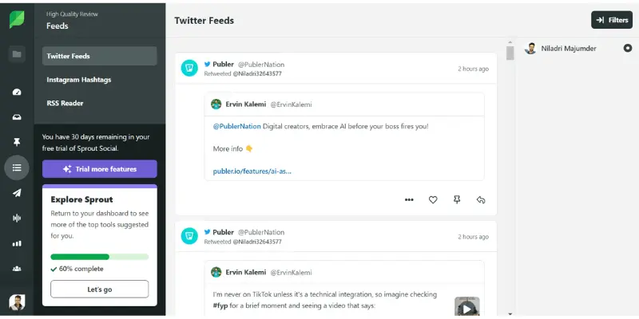Reply to the first Publer retweet
This screenshot has height=319, width=639.
click(481, 200)
